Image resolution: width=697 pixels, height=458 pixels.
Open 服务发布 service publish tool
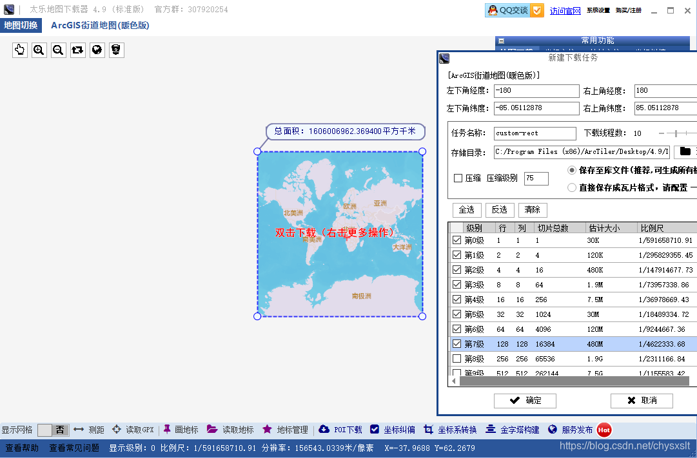pos(570,430)
